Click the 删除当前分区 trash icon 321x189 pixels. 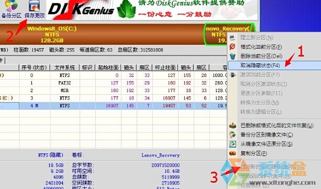233,56
